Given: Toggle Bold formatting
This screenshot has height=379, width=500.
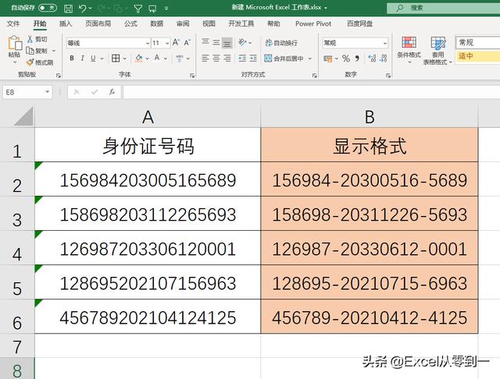Looking at the screenshot, I should [x=72, y=58].
